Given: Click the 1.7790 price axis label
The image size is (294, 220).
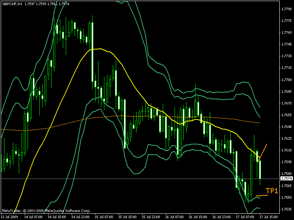Looking at the screenshot, I should 287,9.
